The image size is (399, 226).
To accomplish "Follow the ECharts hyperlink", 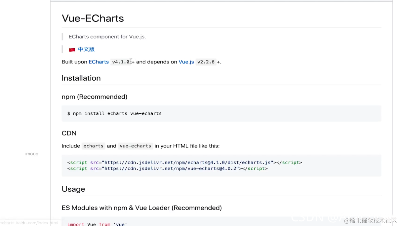I will [x=99, y=62].
